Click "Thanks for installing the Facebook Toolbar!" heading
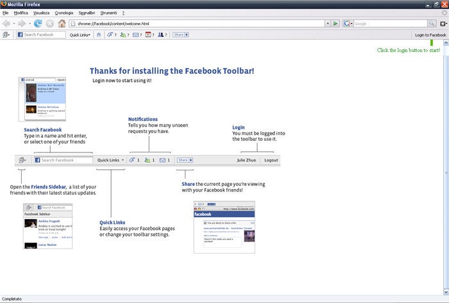The height and width of the screenshot is (303, 449). (172, 71)
